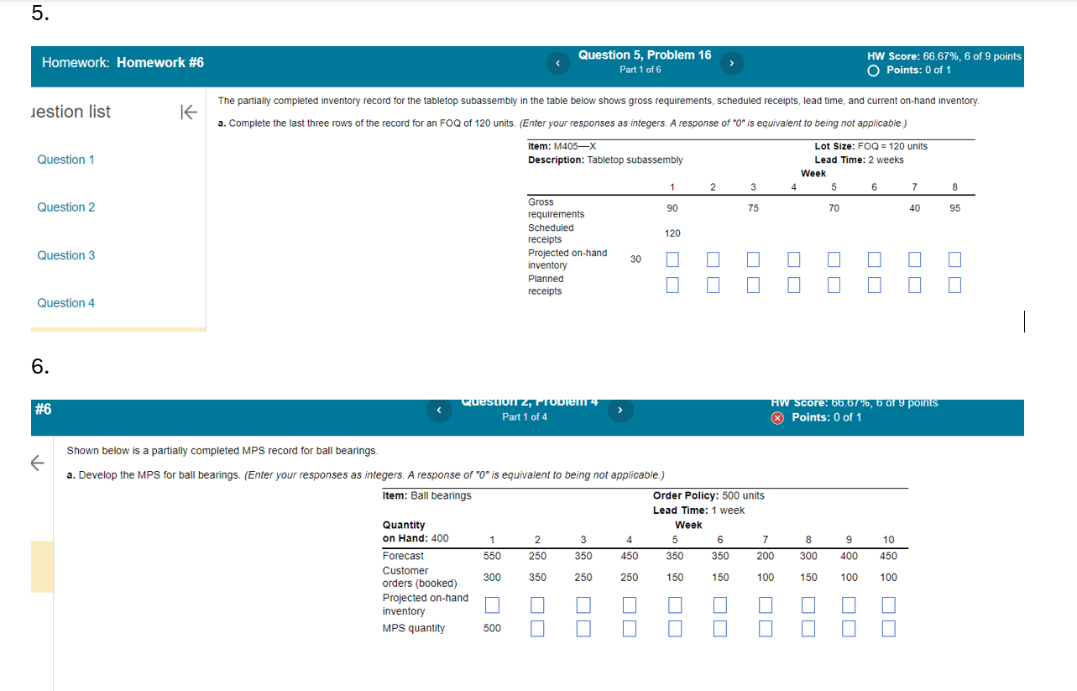Viewport: 1077px width, 691px height.
Task: Open Question 4 in question list
Action: click(65, 303)
